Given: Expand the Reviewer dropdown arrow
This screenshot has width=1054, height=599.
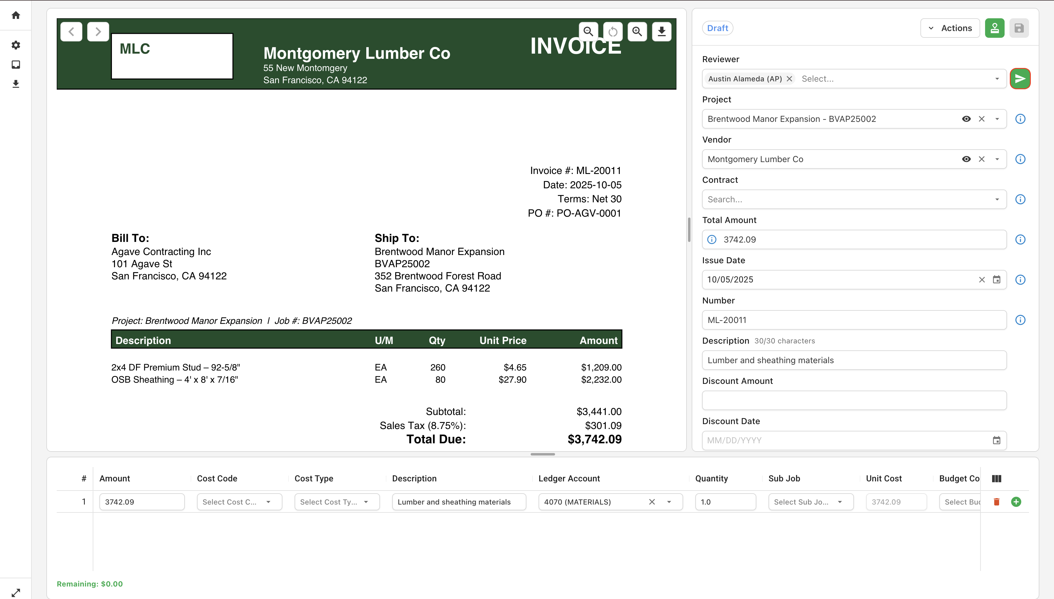Looking at the screenshot, I should (x=997, y=79).
